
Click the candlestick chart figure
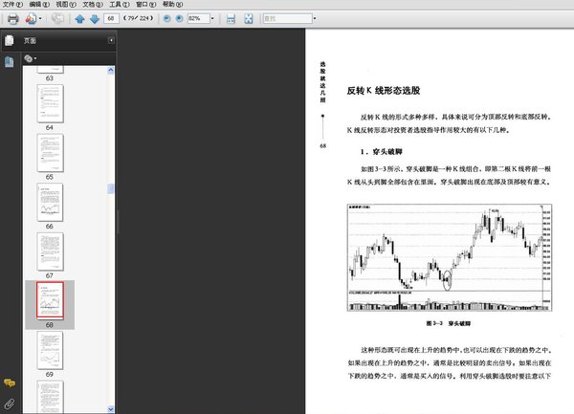[450, 257]
